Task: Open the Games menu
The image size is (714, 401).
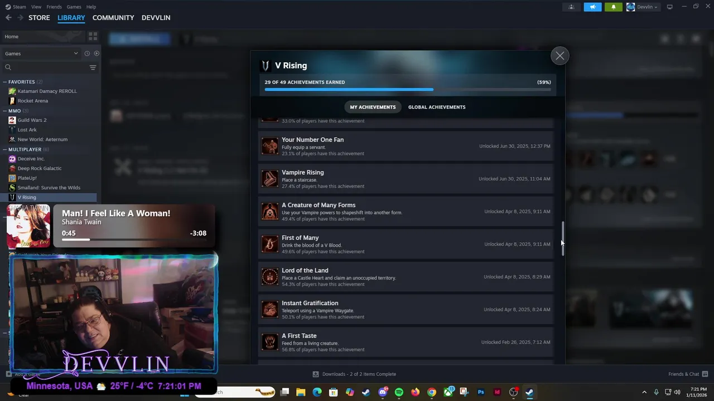Action: 74,7
